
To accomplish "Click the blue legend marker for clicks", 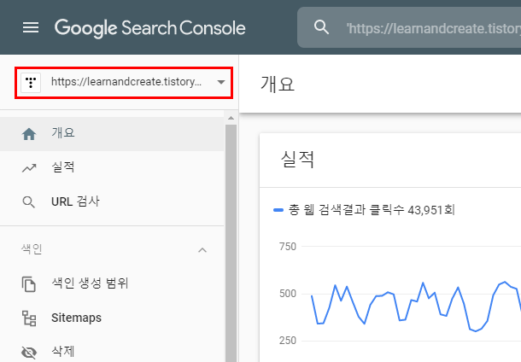I will point(278,210).
